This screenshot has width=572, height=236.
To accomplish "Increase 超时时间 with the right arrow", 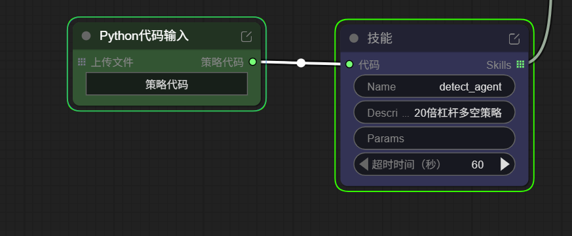I will click(x=505, y=164).
